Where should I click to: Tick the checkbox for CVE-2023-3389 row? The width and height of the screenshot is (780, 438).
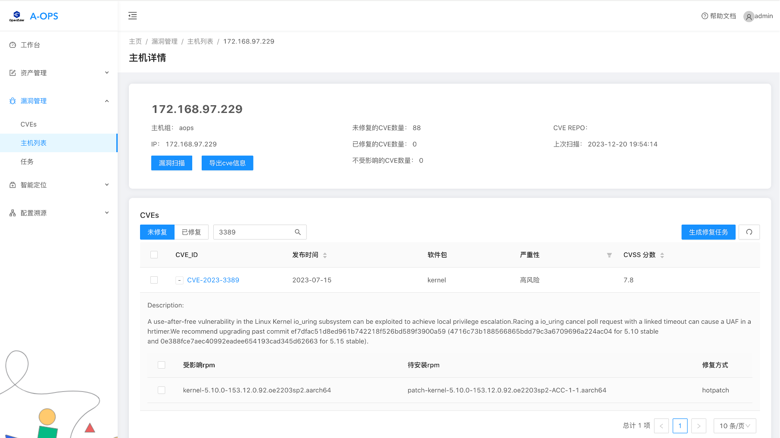[154, 280]
